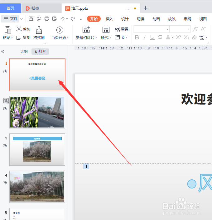This screenshot has width=212, height=220.
Task: Toggle Bold formatting
Action: click(137, 37)
